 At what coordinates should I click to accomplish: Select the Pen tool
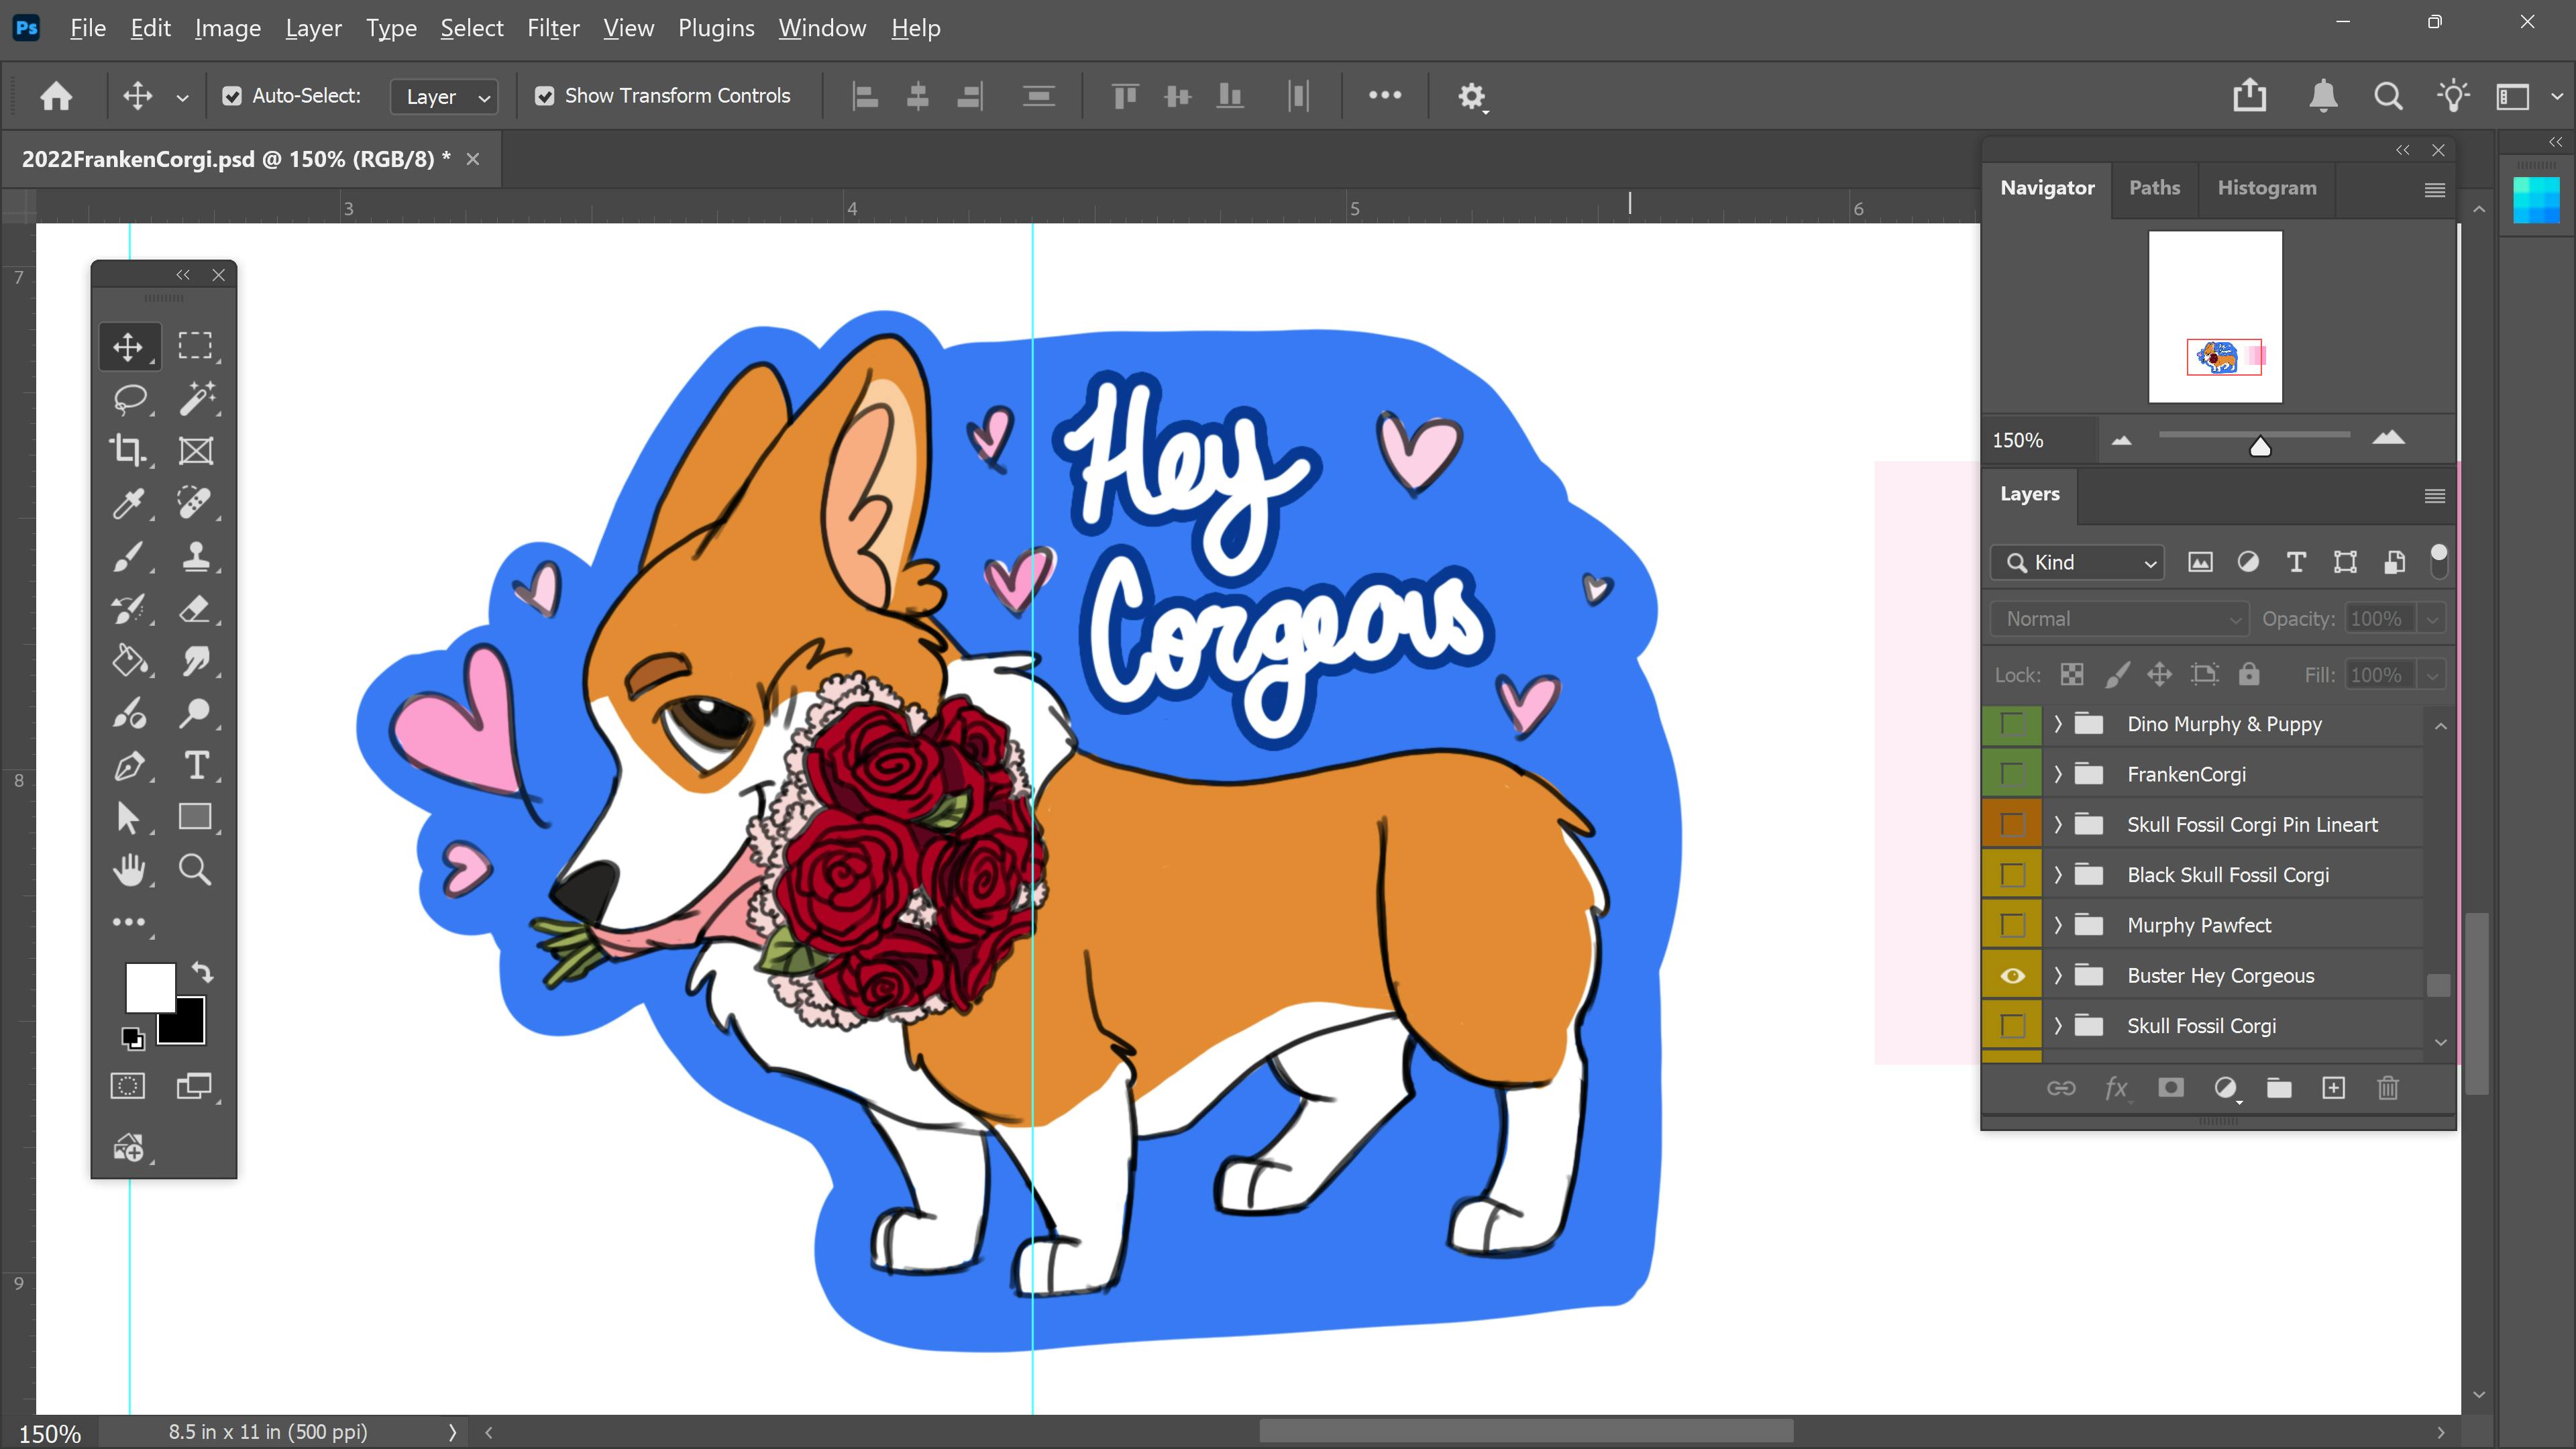128,766
